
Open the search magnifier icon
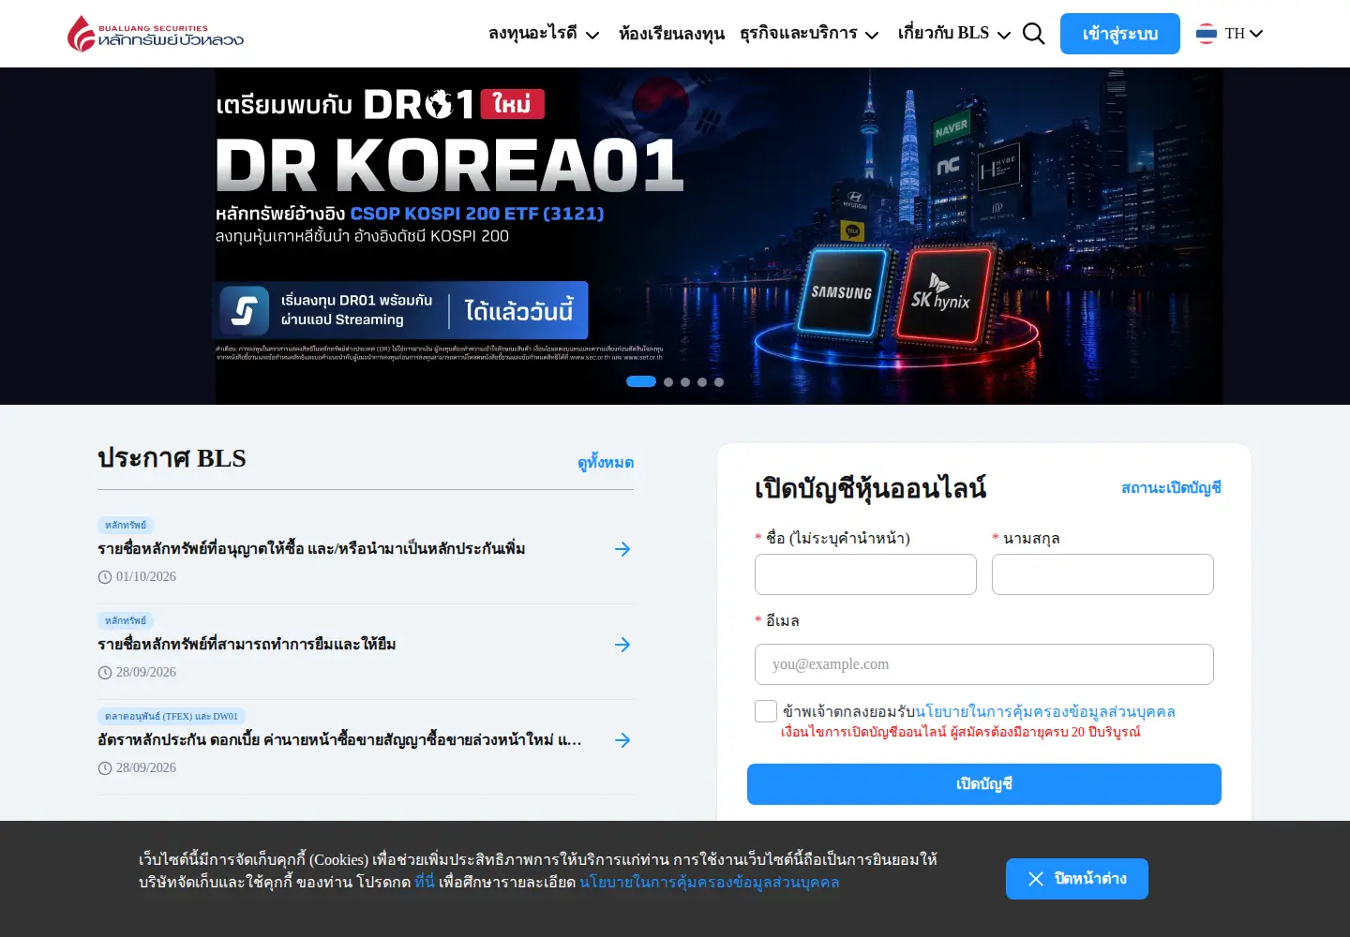[1033, 34]
